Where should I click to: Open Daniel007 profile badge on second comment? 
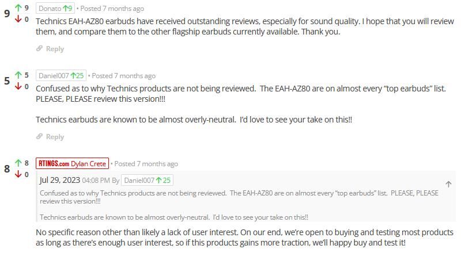(61, 76)
